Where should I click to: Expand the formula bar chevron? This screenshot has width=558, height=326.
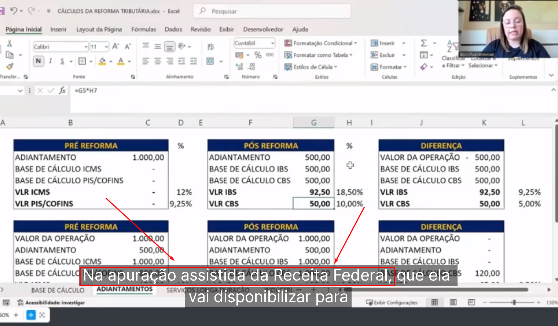[553, 90]
